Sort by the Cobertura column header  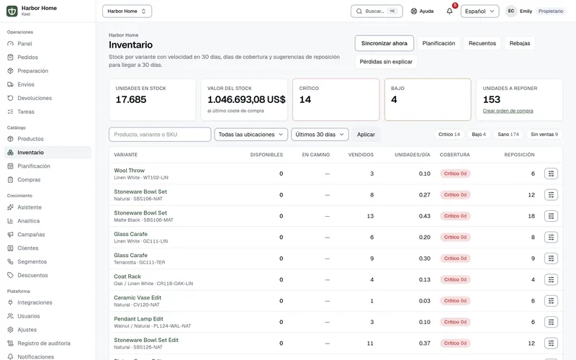454,155
